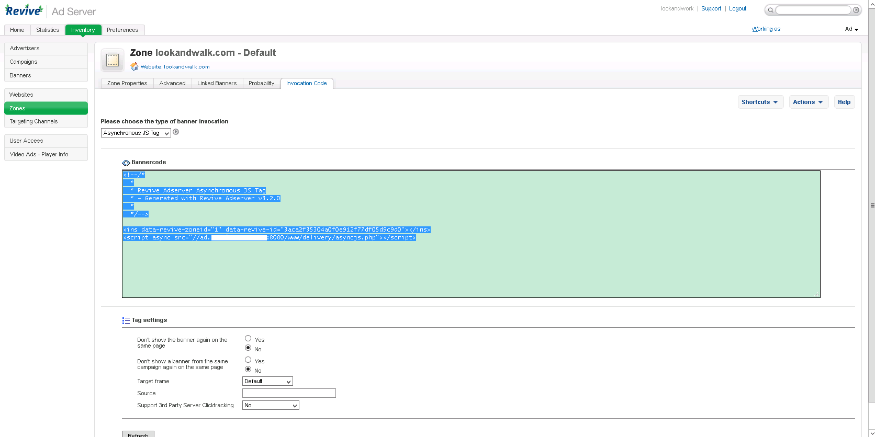
Task: Open the Working as account dropdown
Action: [x=851, y=29]
